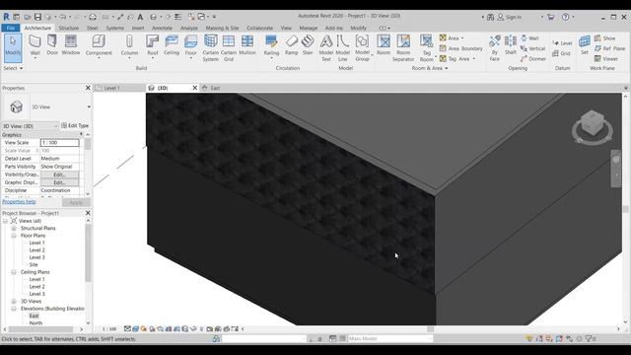Click Edit for Graphic Display options
Viewport: 631px width, 355px height.
(59, 182)
